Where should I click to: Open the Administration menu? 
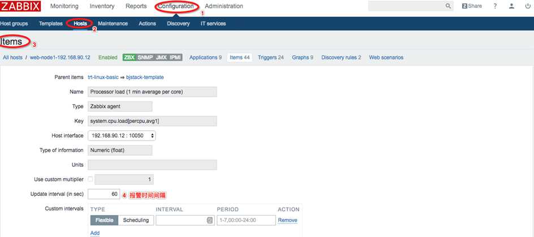224,6
